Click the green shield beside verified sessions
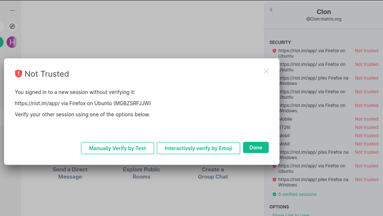Viewport: 383px width, 216px height. [x=274, y=194]
